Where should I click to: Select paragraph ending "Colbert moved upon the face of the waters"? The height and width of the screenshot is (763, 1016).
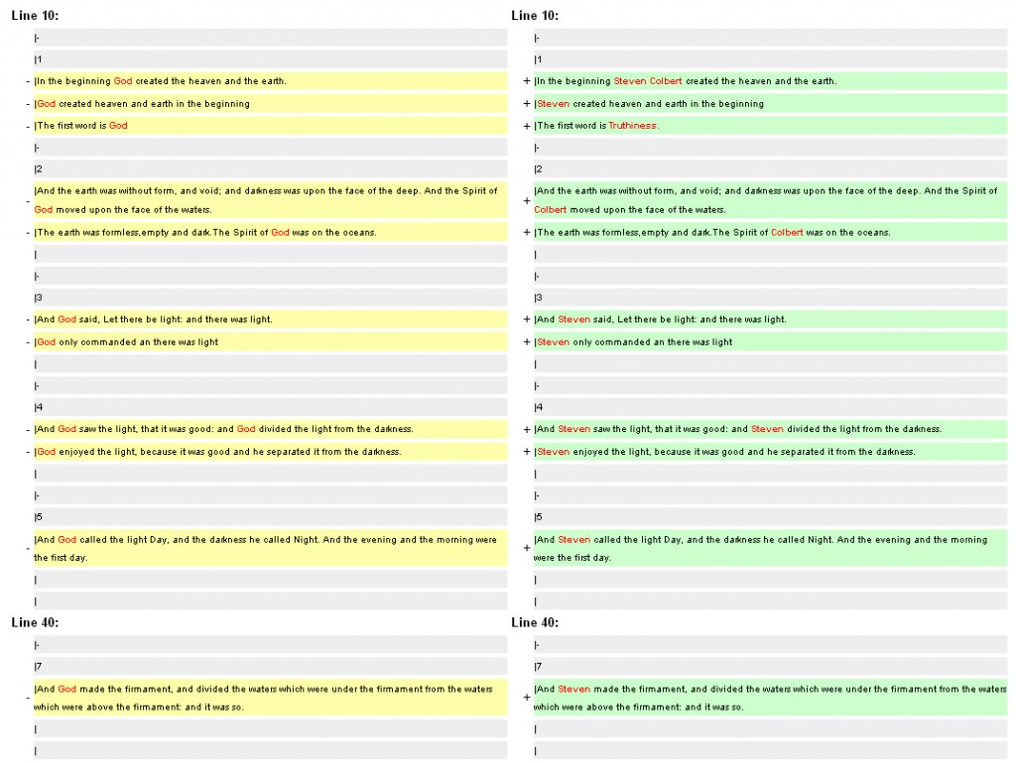[x=770, y=200]
